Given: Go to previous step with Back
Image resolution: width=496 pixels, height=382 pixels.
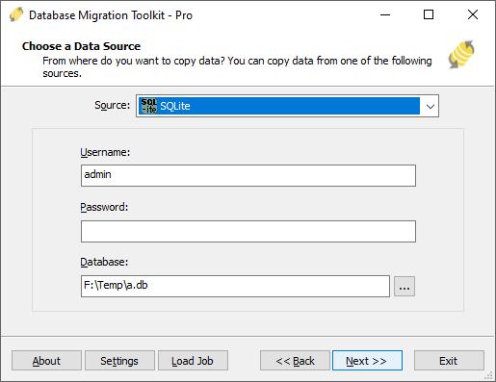Looking at the screenshot, I should [295, 361].
